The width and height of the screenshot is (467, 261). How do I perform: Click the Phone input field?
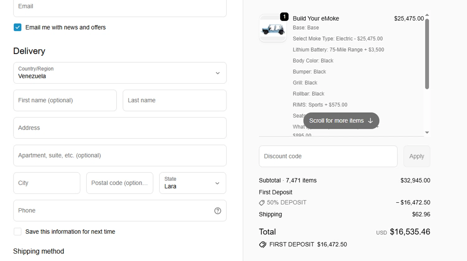pyautogui.click(x=120, y=211)
